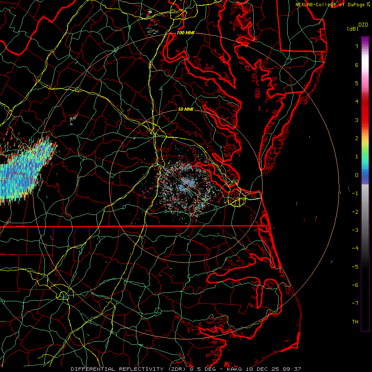
Task: Select the "0" value on the color scale
Action: 357,175
